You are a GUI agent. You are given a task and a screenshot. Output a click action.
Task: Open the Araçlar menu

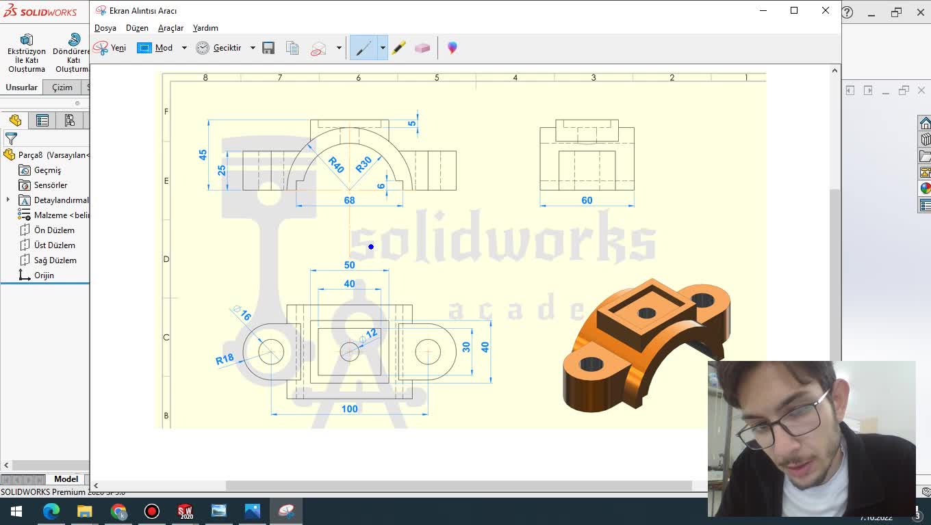point(170,28)
